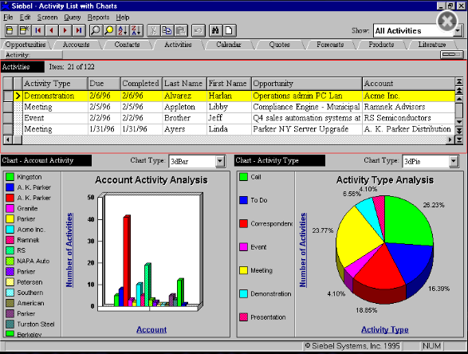
Task: Click the New Record toolbar icon
Action: [x=10, y=30]
